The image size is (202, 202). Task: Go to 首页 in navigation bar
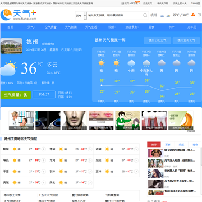(x=10, y=27)
